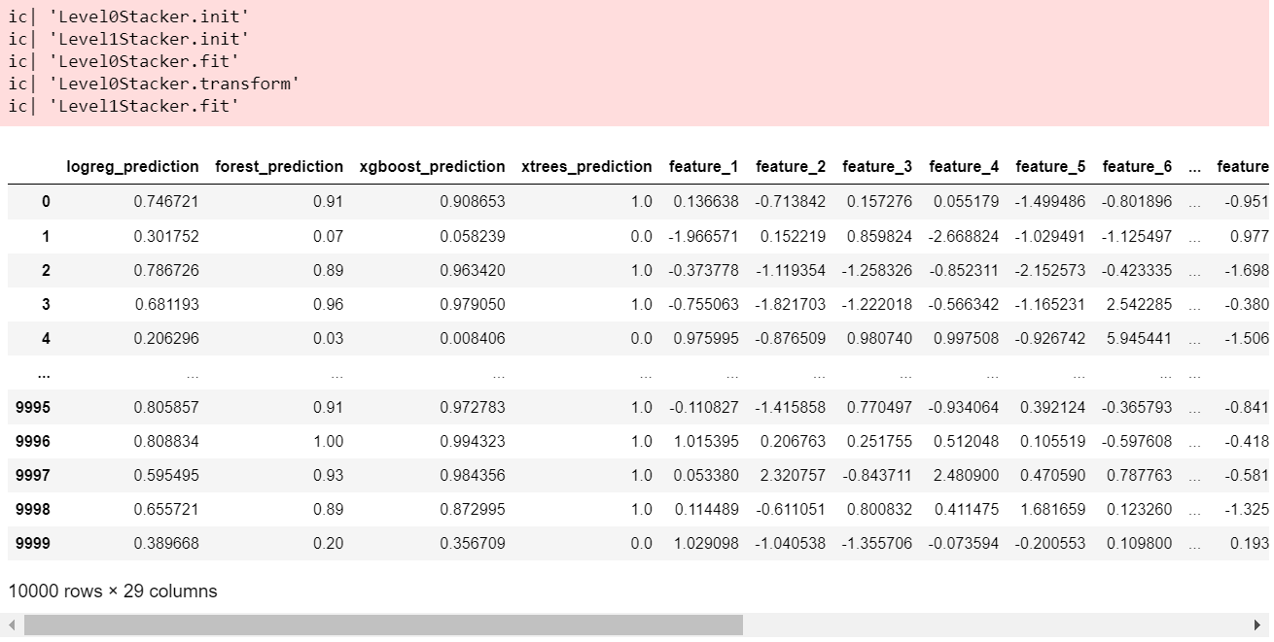Screen dimensions: 1274x642
Task: Click the 'Level1Stacker.init' log line
Action: click(128, 39)
